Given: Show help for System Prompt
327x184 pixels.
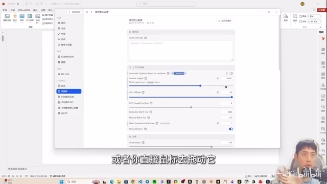Looking at the screenshot, I should [146, 38].
